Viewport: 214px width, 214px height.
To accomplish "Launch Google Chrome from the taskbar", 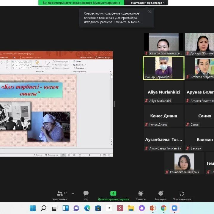I will (163, 208).
